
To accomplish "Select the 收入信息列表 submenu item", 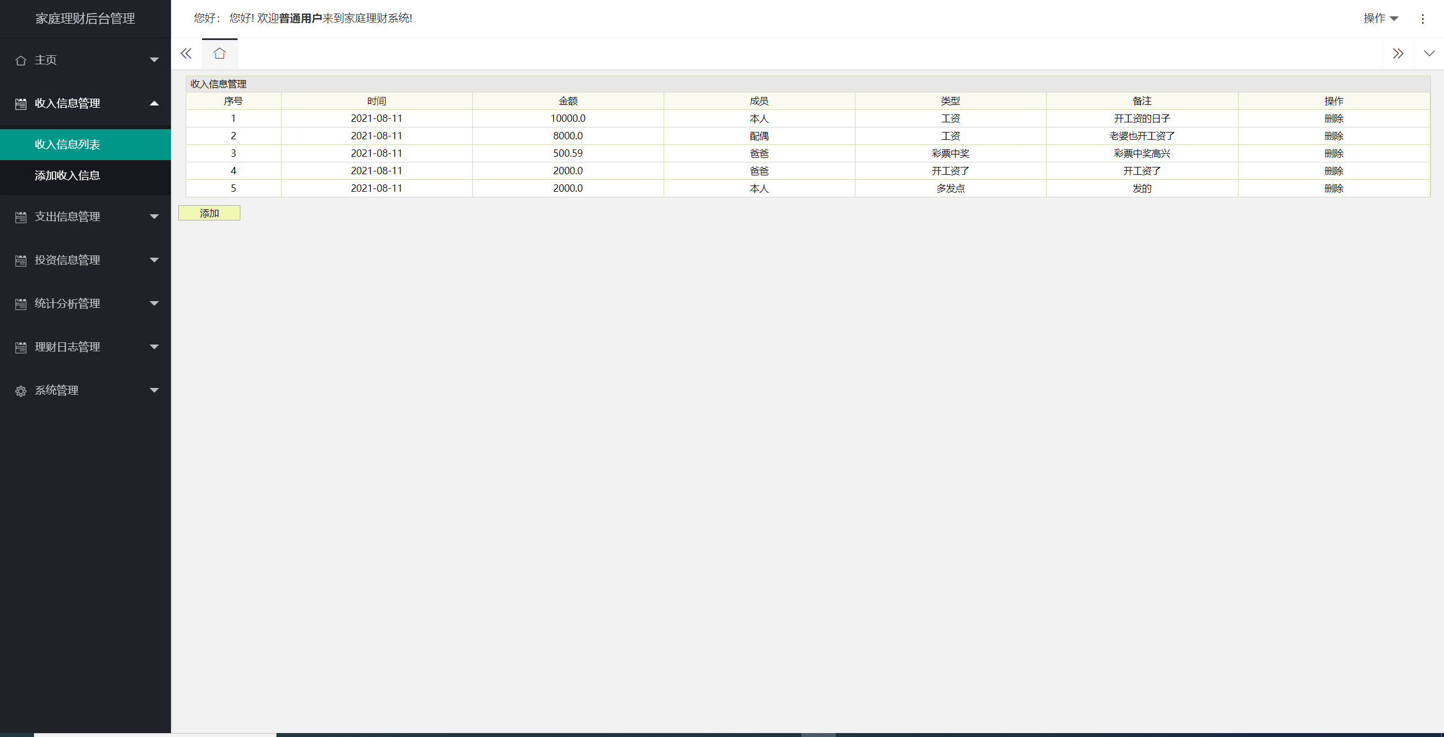I will pos(67,144).
